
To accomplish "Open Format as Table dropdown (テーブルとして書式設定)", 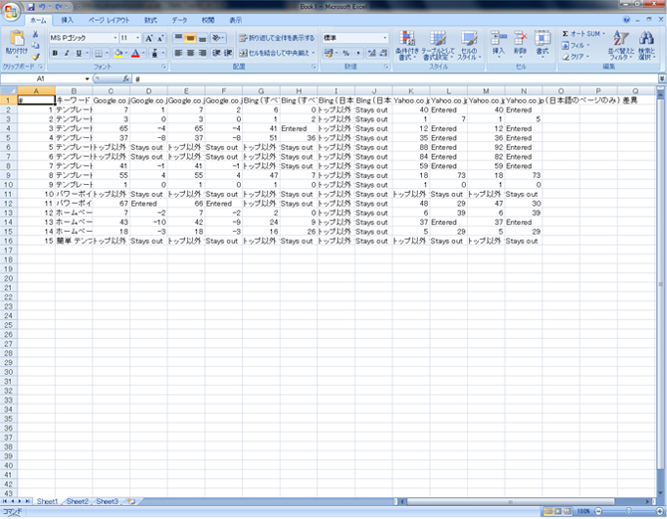I will [x=438, y=45].
